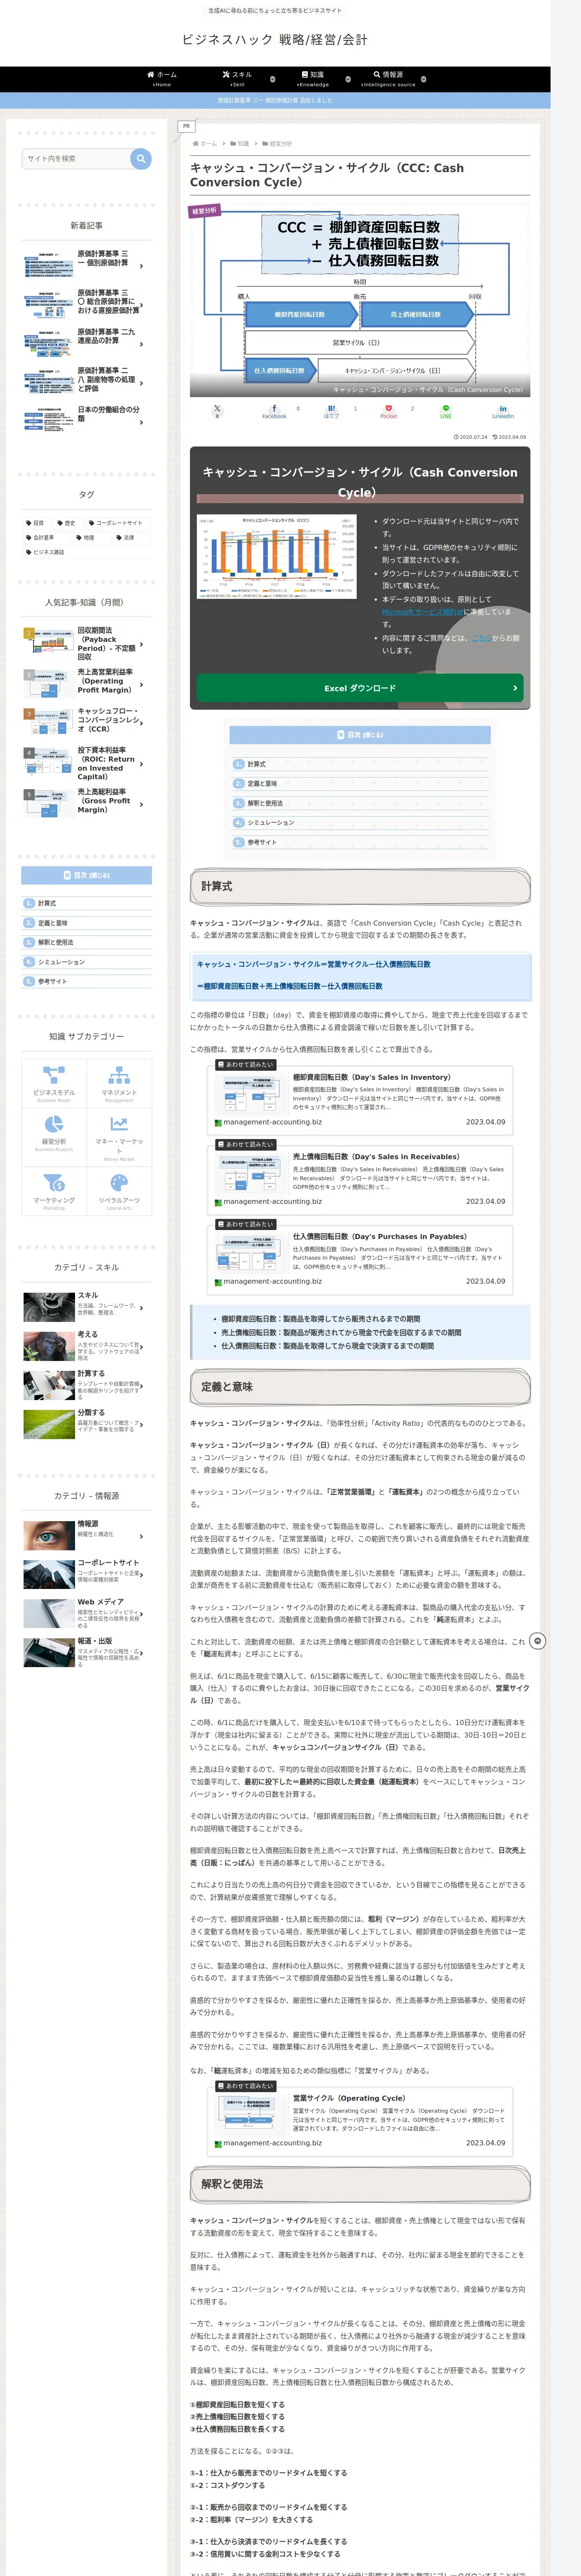Viewport: 581px width, 2576px height.
Task: Open the リベラルアーツ palette subcategory icon
Action: (119, 1191)
